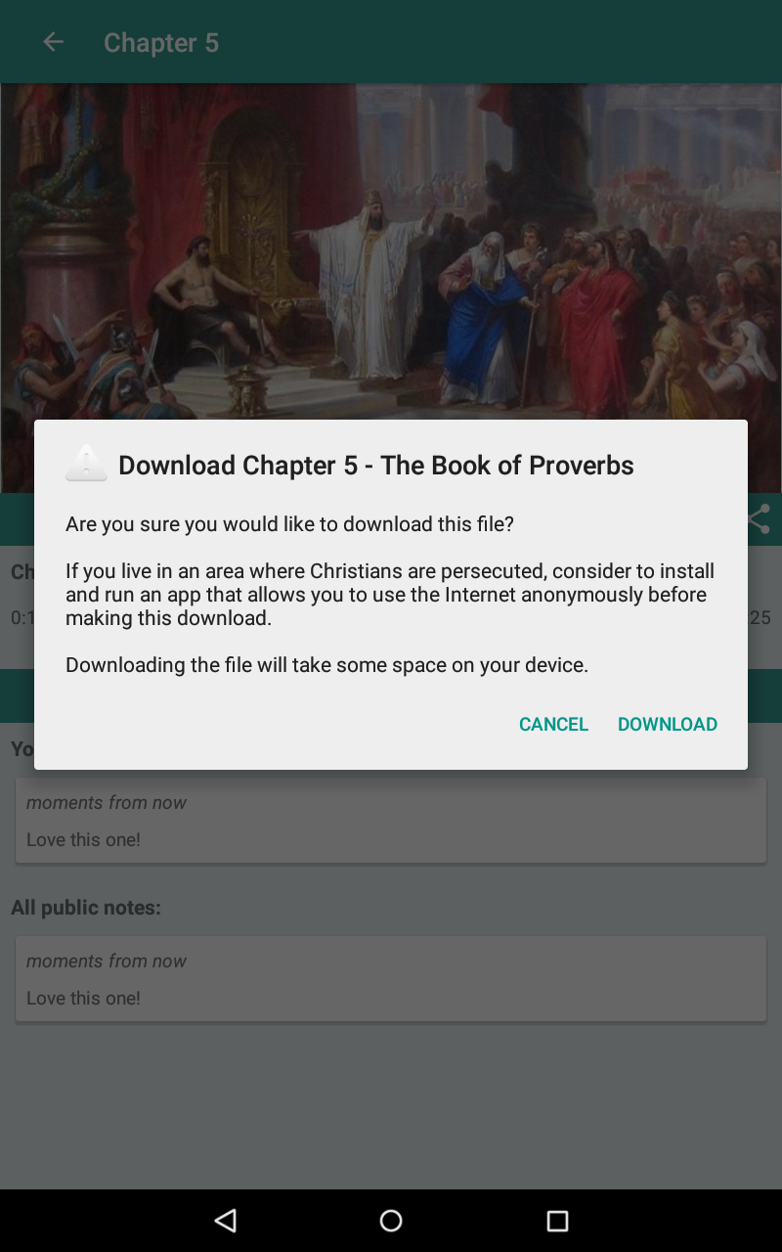Cancel the chapter download dialog
The height and width of the screenshot is (1252, 782).
pos(553,724)
